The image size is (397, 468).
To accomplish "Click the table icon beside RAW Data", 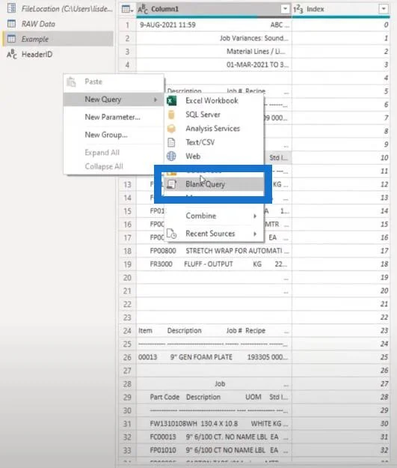I will pyautogui.click(x=12, y=23).
